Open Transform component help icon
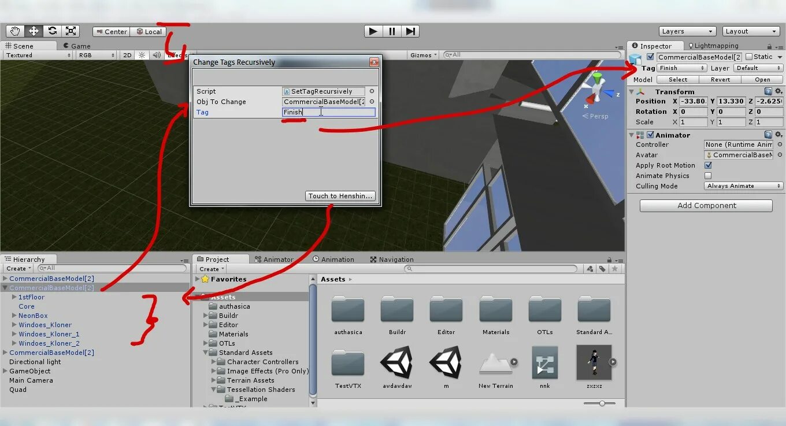This screenshot has height=426, width=786. click(768, 91)
